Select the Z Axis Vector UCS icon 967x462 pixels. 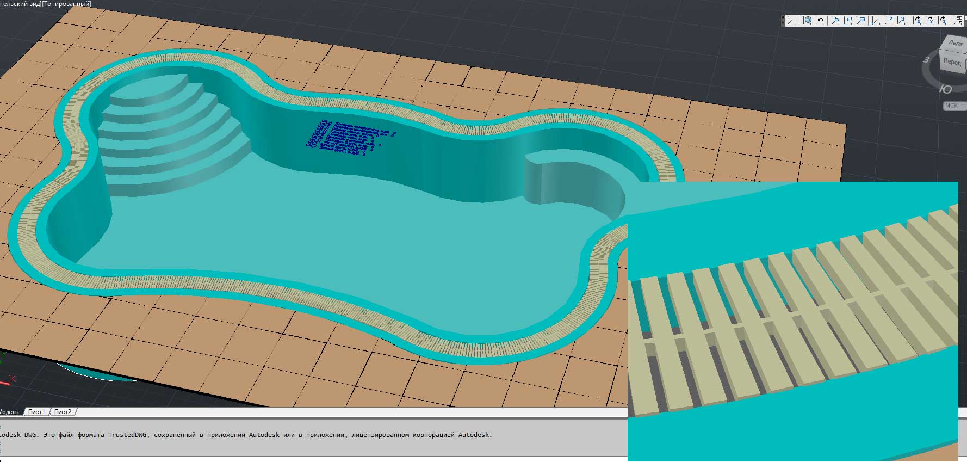click(x=889, y=21)
